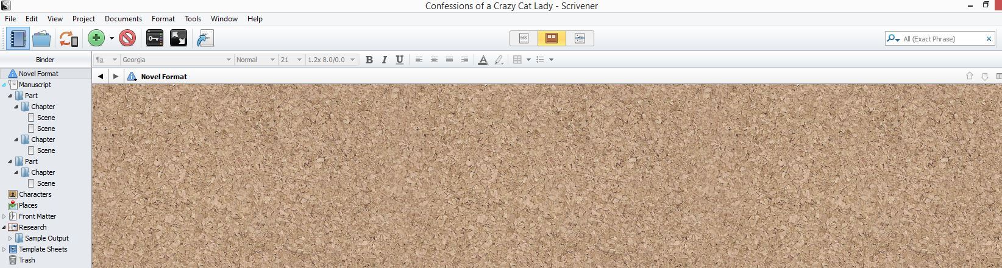The image size is (1002, 268).
Task: Open the Help menu
Action: 255,19
